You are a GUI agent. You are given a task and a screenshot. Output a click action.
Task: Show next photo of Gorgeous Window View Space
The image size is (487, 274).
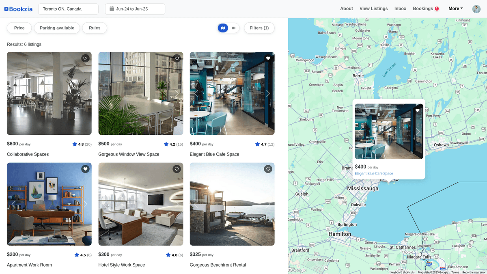(177, 93)
